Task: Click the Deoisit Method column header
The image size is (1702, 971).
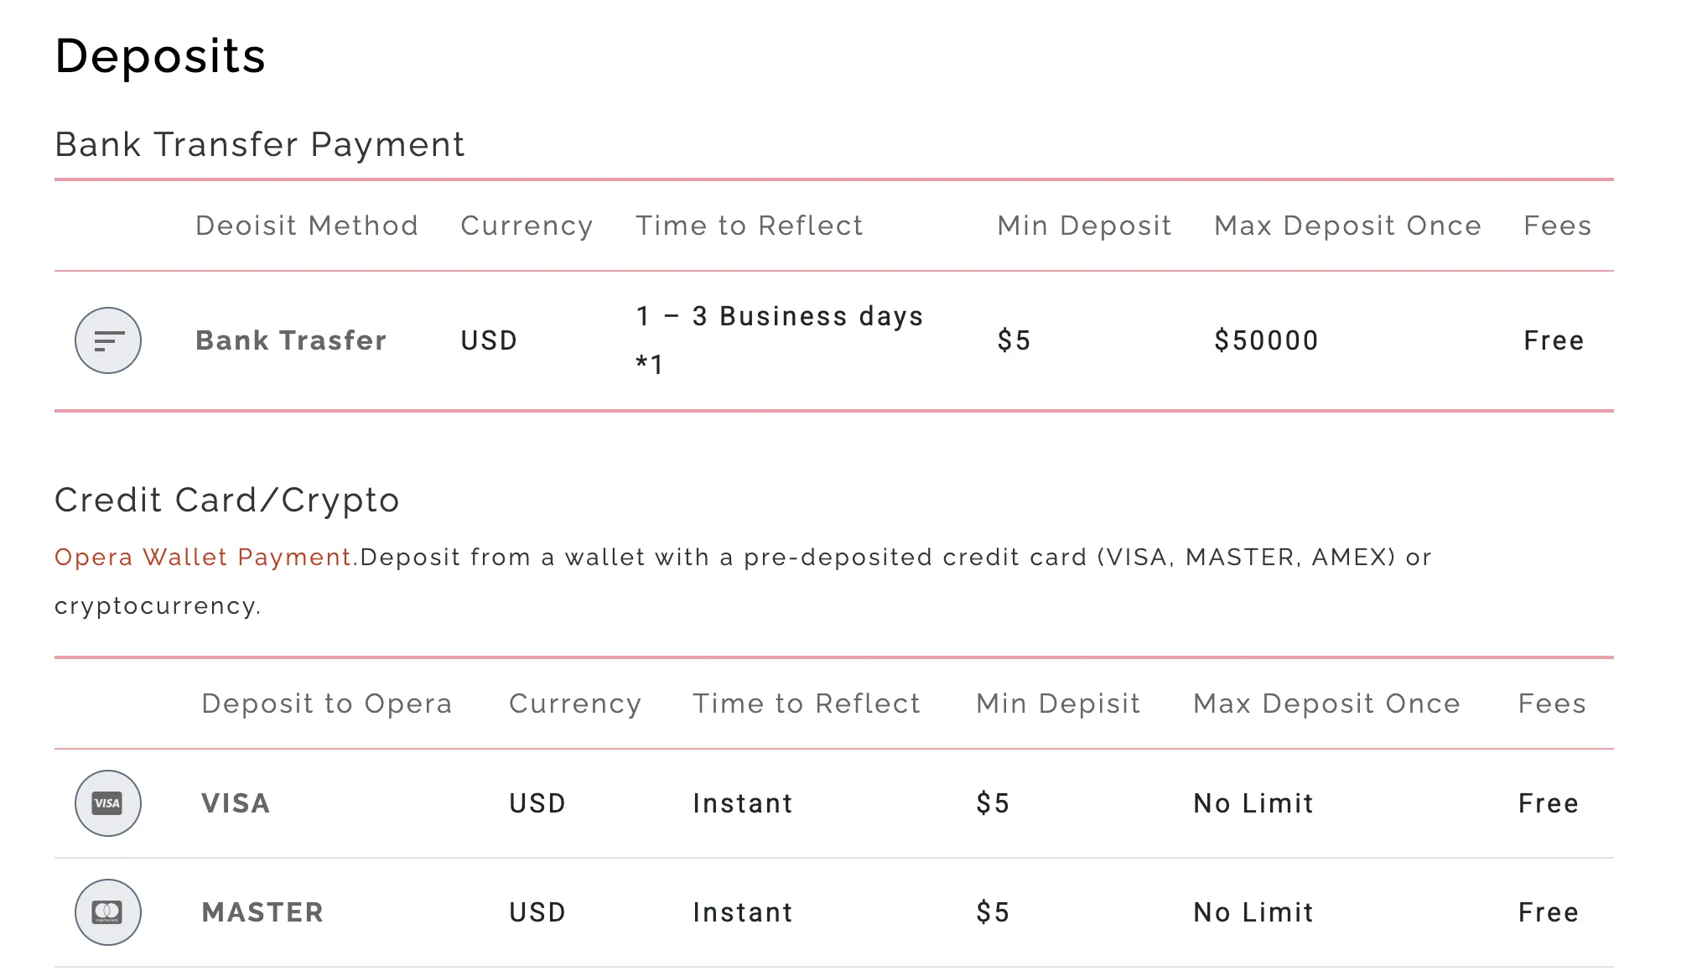Action: [307, 226]
